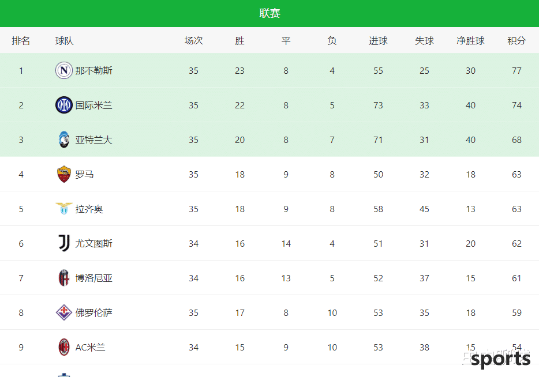Screen dimensions: 539x377
Task: Click the 净胜球 column header
Action: (470, 41)
